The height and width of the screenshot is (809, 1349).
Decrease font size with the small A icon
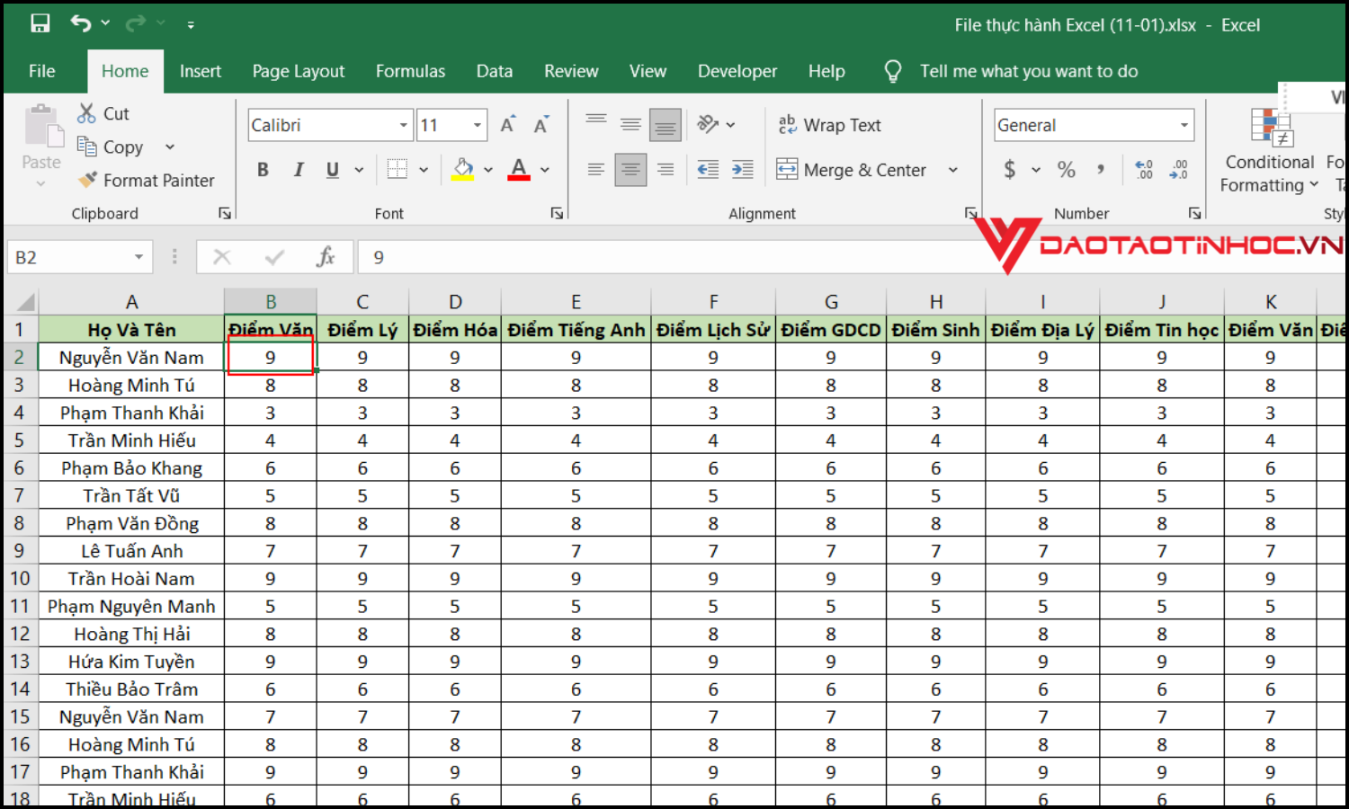tap(540, 125)
